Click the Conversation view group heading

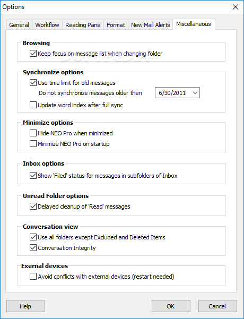coord(50,227)
